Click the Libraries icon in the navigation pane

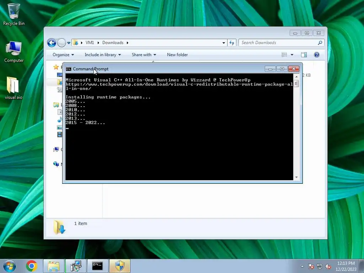point(56,105)
